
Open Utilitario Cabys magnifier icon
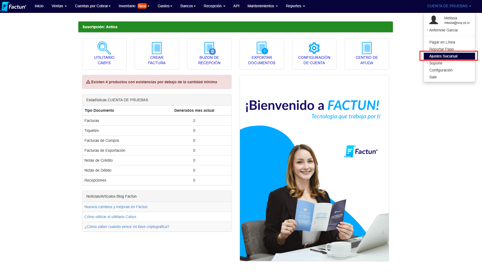(104, 48)
